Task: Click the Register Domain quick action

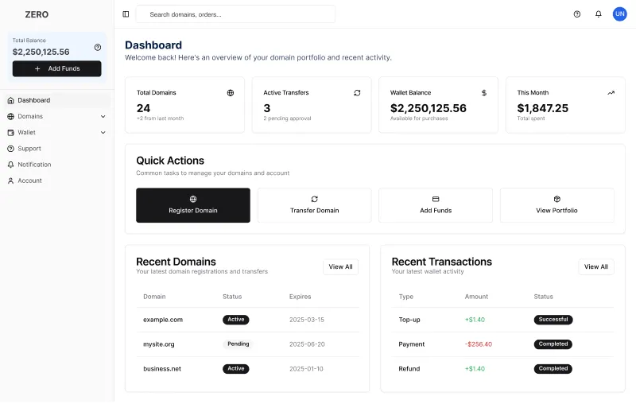Action: pos(193,205)
